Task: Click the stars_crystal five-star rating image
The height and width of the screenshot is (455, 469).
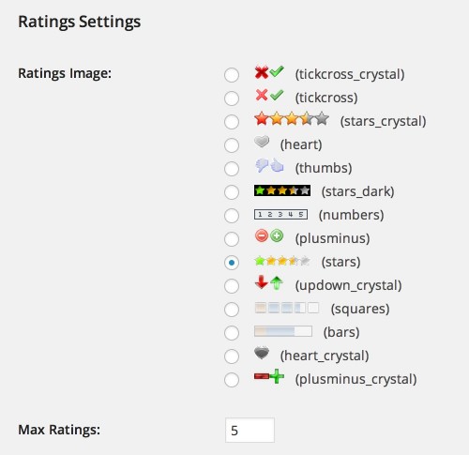Action: pos(292,119)
